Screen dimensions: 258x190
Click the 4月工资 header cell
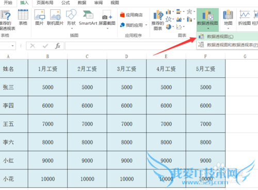166,69
